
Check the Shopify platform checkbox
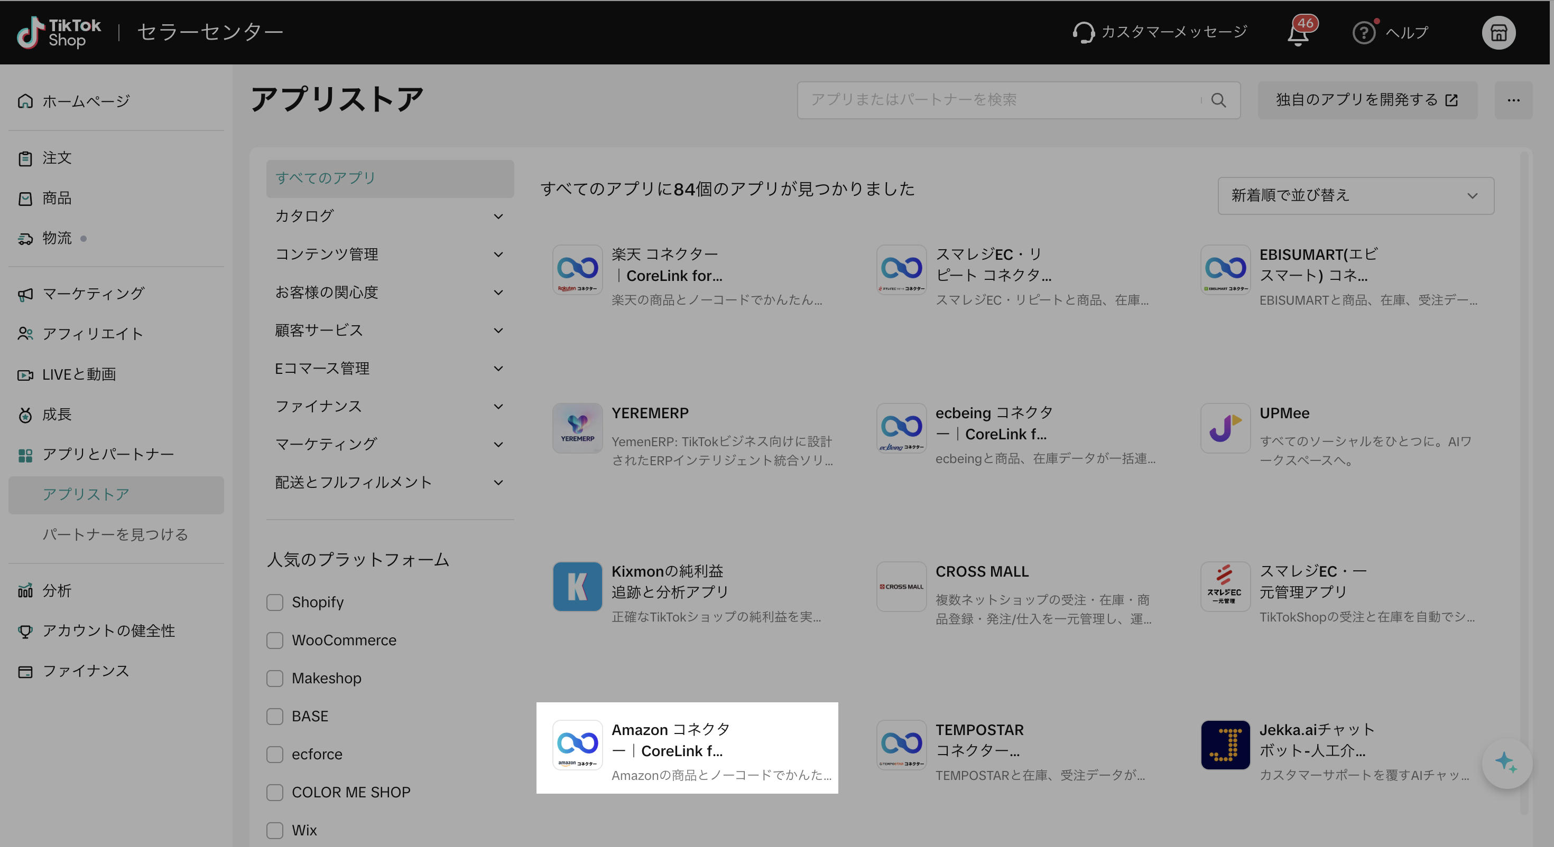[275, 602]
